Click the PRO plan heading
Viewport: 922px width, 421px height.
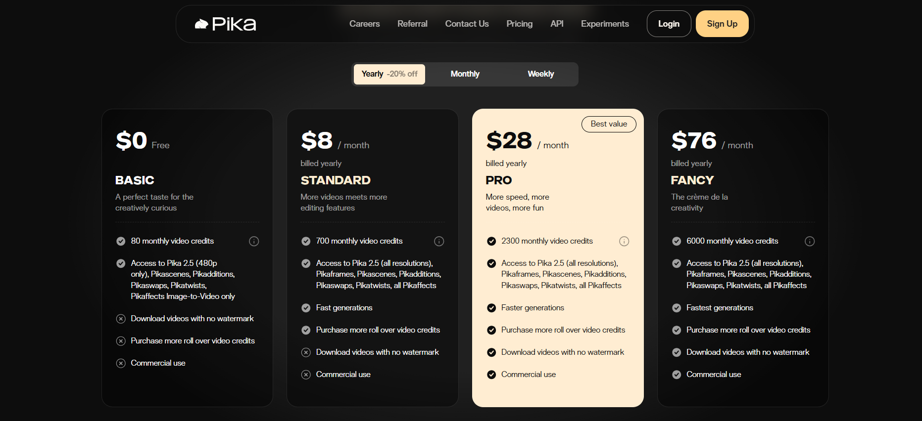click(x=499, y=180)
